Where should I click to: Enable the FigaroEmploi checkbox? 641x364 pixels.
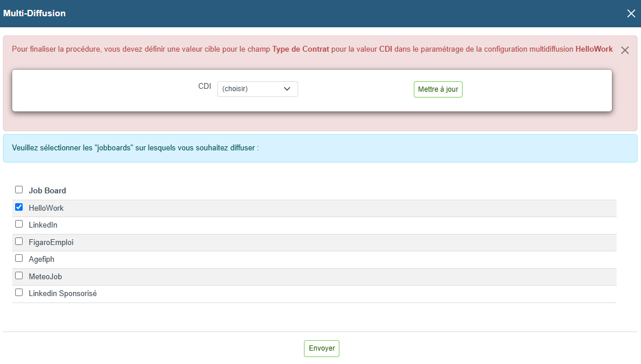click(x=19, y=242)
